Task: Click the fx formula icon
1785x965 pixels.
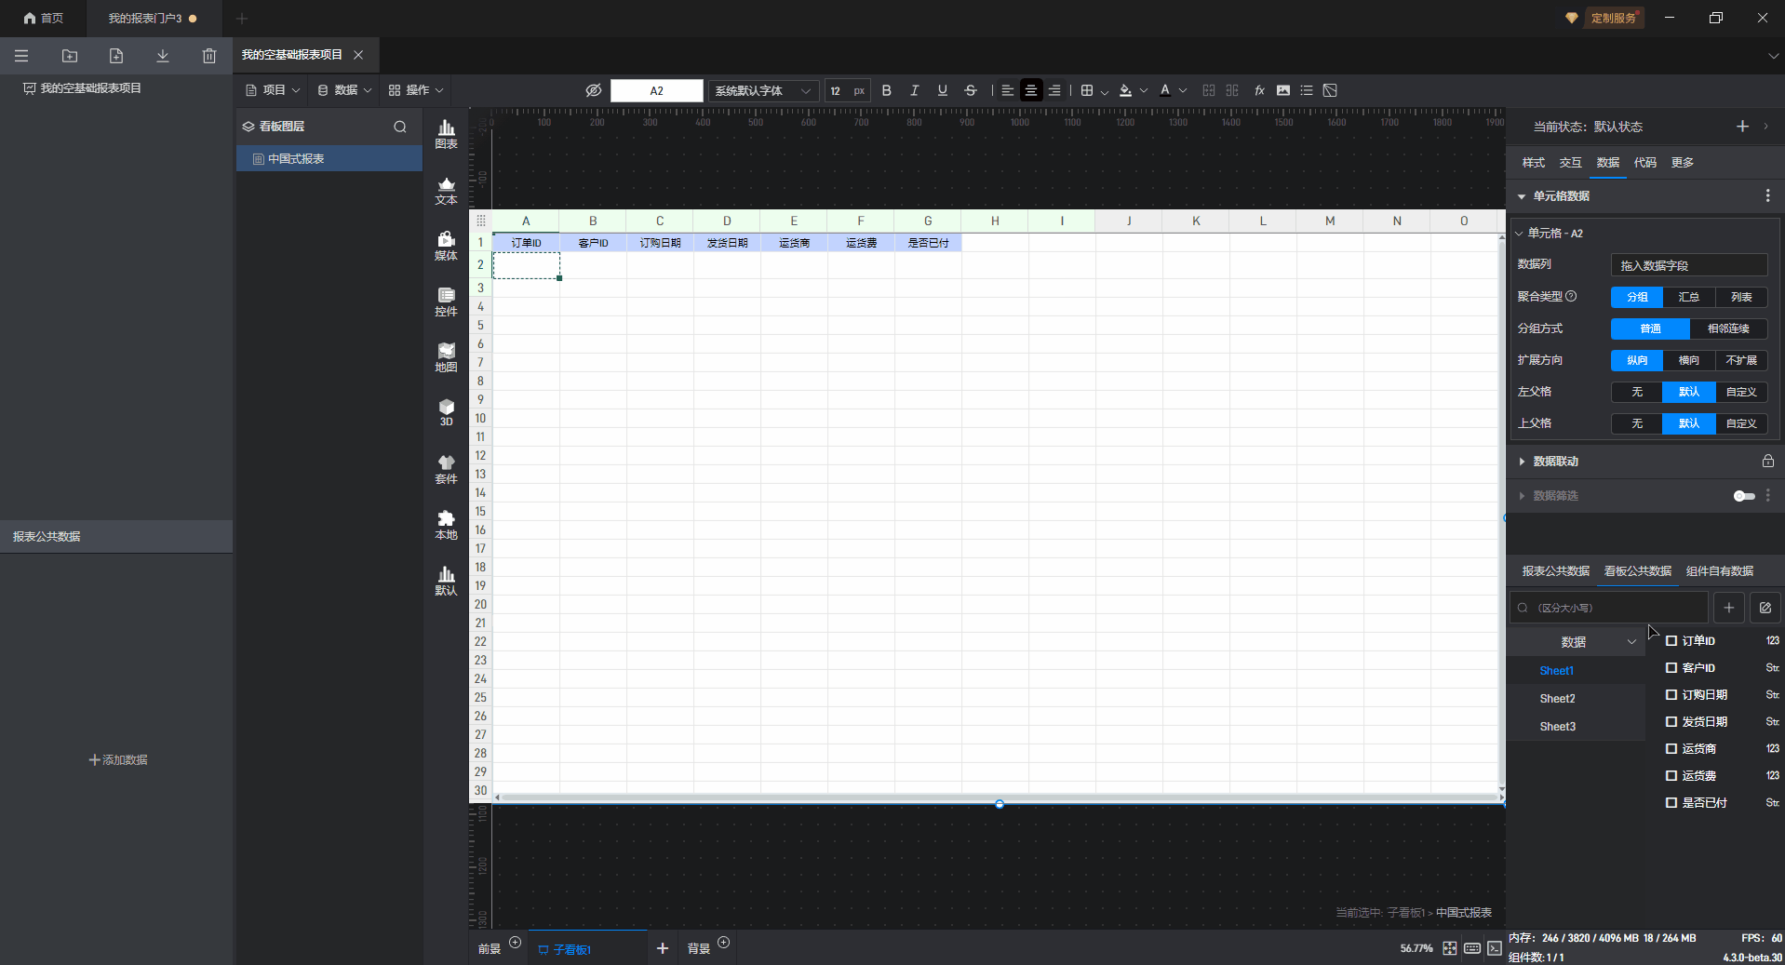Action: 1259,90
